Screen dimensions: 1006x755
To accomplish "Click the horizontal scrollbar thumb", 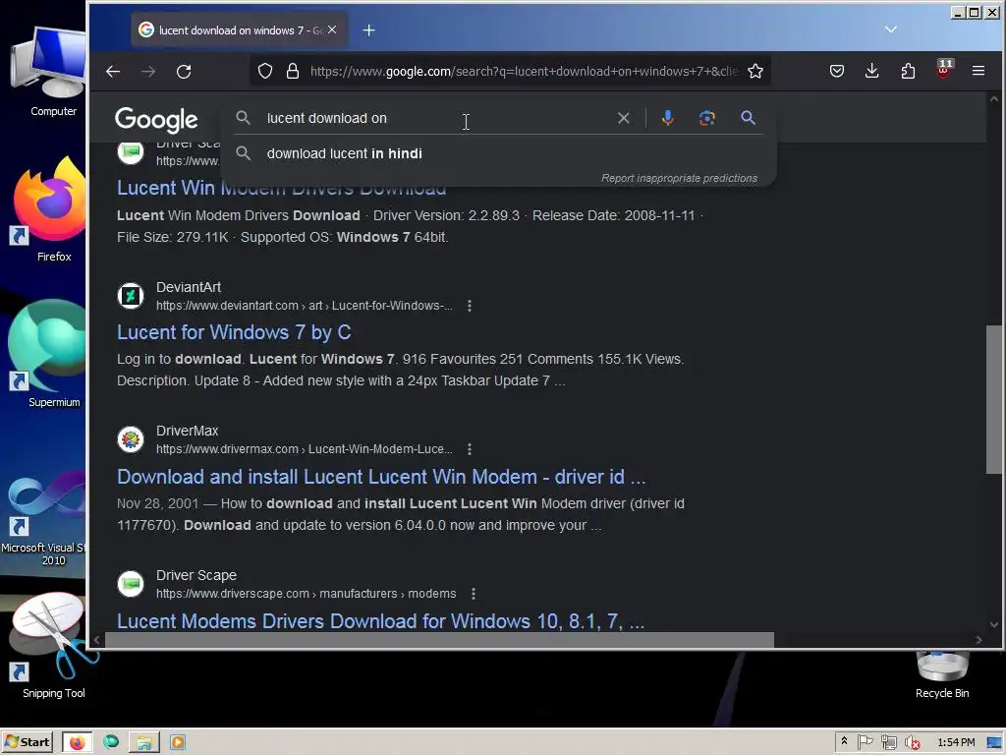I will pos(439,639).
